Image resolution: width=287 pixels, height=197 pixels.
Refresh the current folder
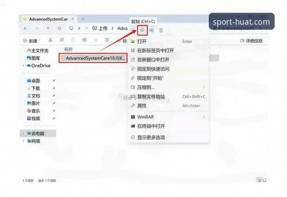(x=59, y=28)
